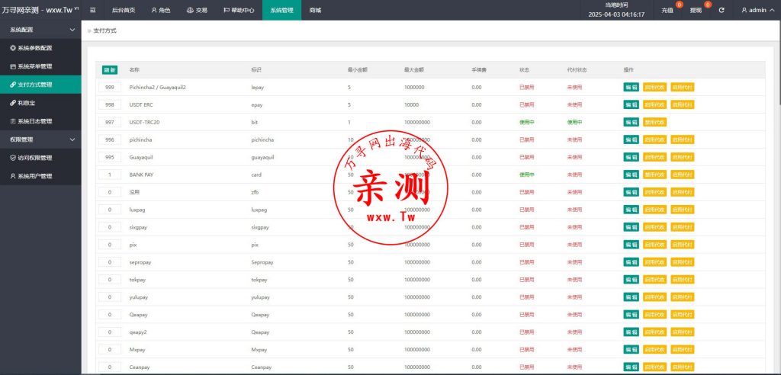Click the page reload icon in the top bar
The image size is (781, 375).
pos(722,10)
